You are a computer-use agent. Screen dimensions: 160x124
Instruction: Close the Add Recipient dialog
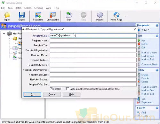click(135, 29)
